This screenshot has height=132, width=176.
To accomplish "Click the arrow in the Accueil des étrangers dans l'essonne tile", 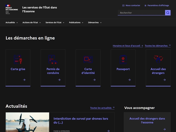I will pyautogui.click(x=164, y=129).
